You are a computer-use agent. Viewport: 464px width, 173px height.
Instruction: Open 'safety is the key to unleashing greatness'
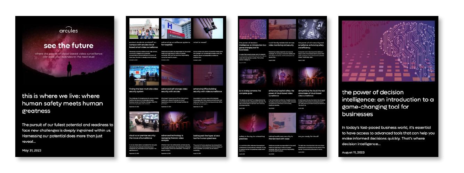click(x=252, y=138)
